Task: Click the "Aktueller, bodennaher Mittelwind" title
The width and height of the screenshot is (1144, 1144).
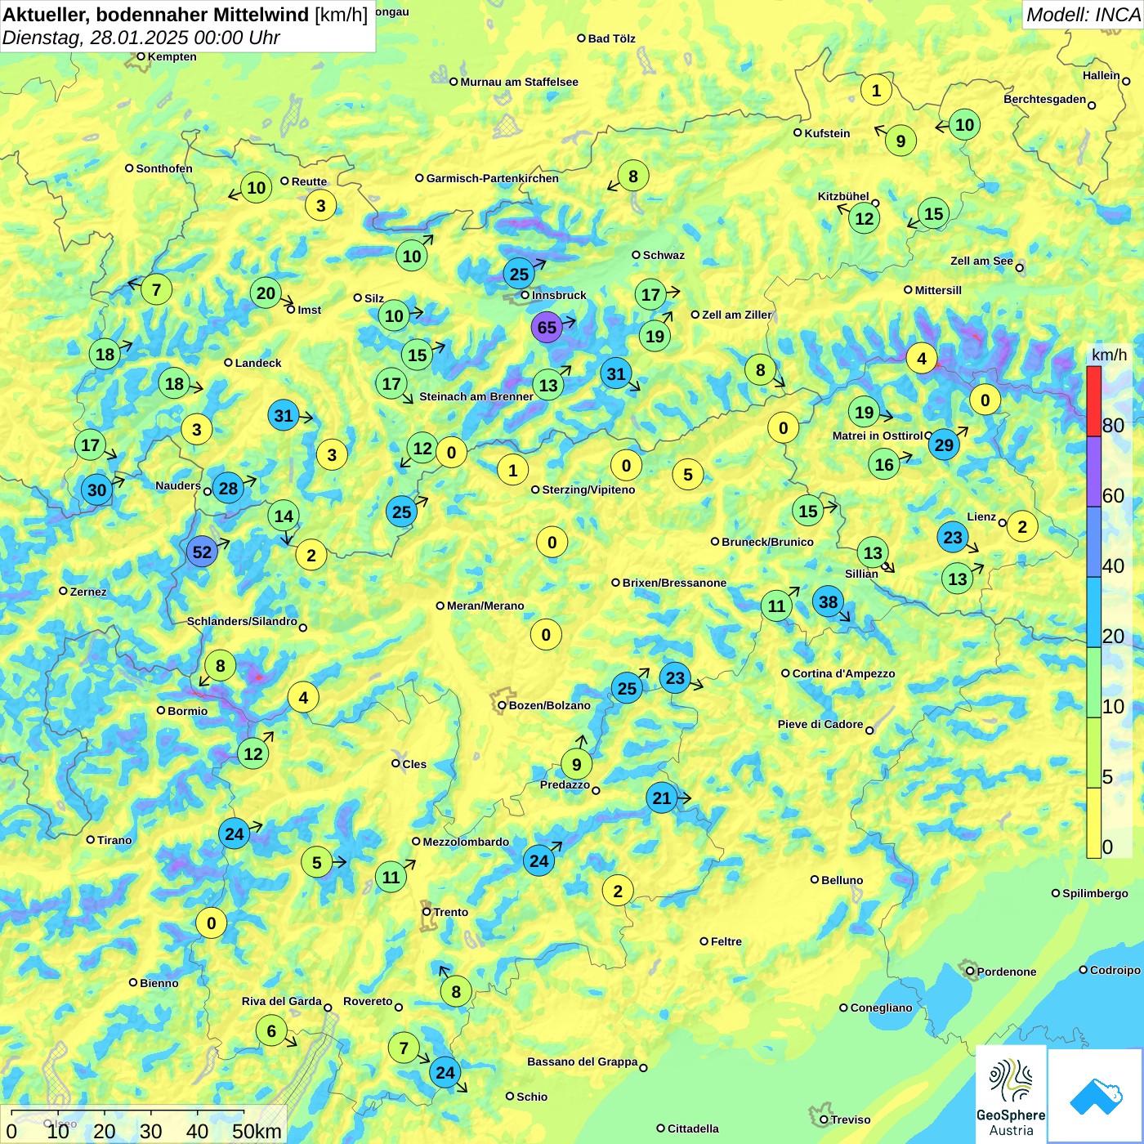Action: [156, 14]
